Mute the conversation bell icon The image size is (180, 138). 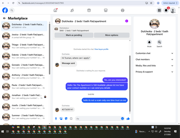149,42
